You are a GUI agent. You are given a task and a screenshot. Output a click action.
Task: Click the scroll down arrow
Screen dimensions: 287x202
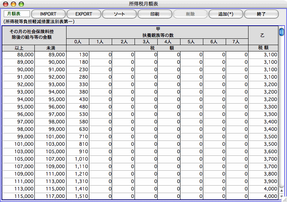tap(281, 196)
